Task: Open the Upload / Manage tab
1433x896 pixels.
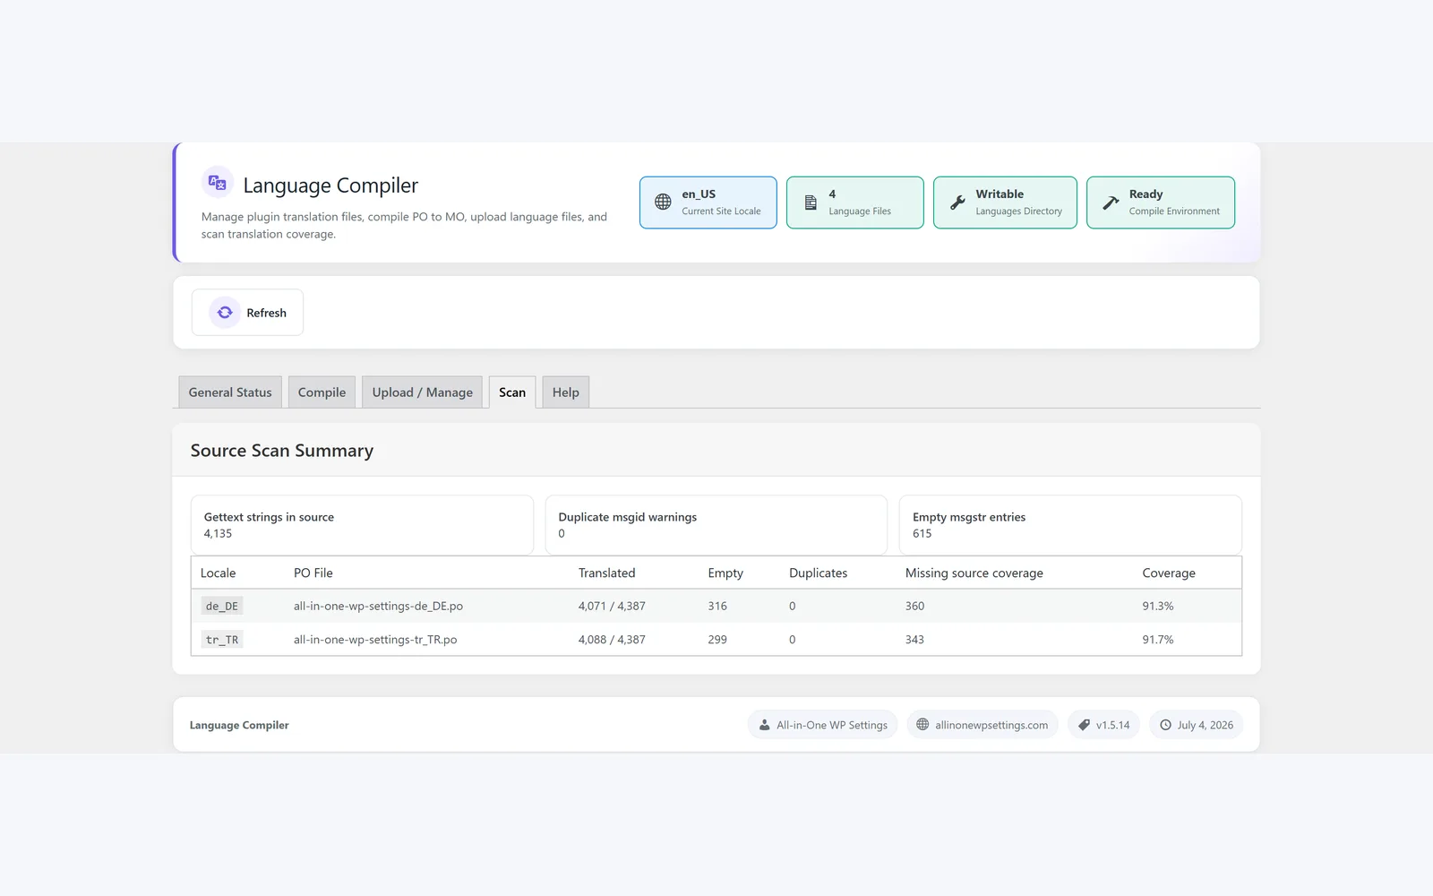Action: pyautogui.click(x=422, y=392)
